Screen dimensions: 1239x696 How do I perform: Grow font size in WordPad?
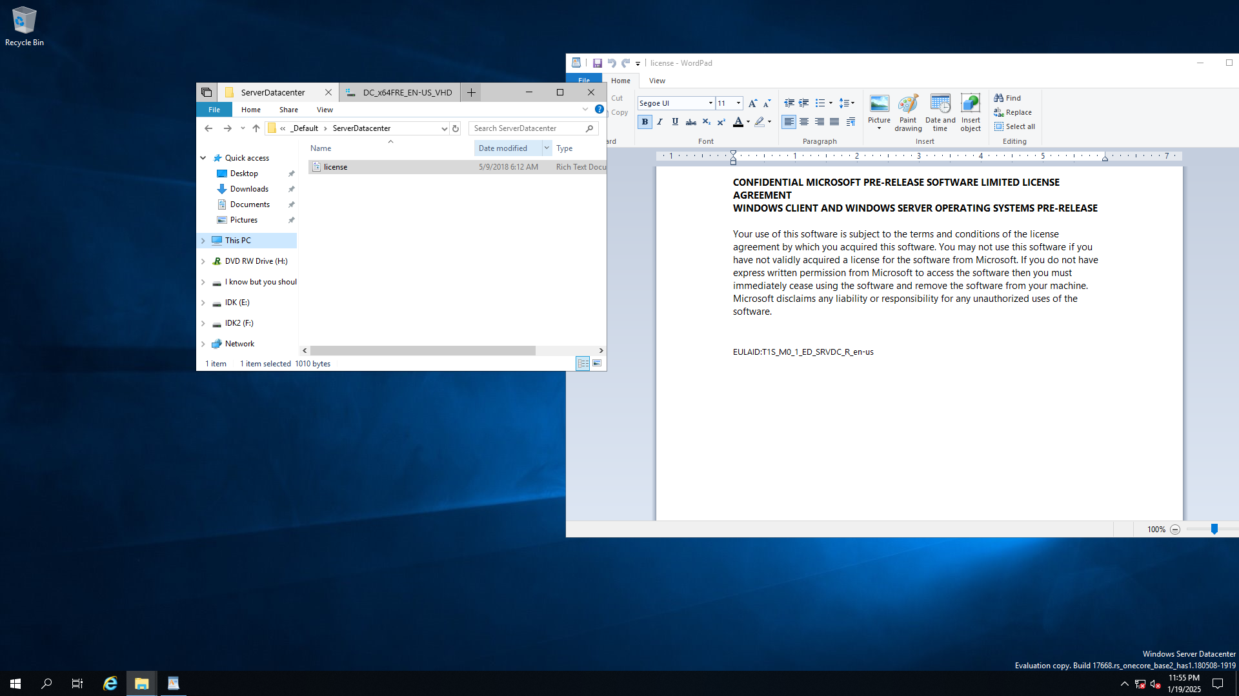752,103
